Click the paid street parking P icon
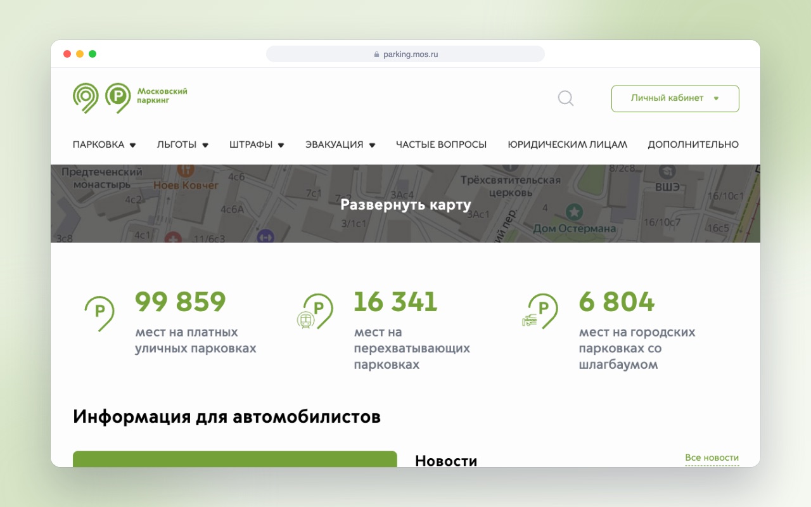This screenshot has width=811, height=507. point(99,314)
